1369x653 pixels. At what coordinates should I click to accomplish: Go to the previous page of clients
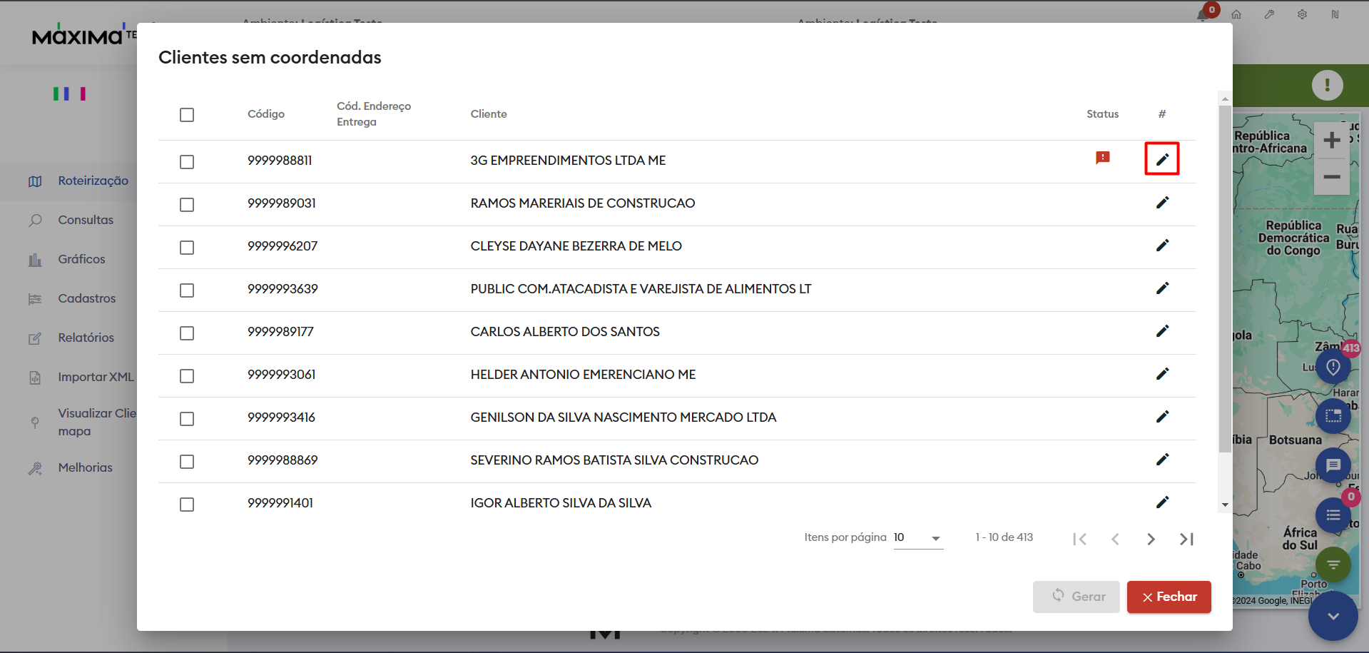[x=1115, y=539]
